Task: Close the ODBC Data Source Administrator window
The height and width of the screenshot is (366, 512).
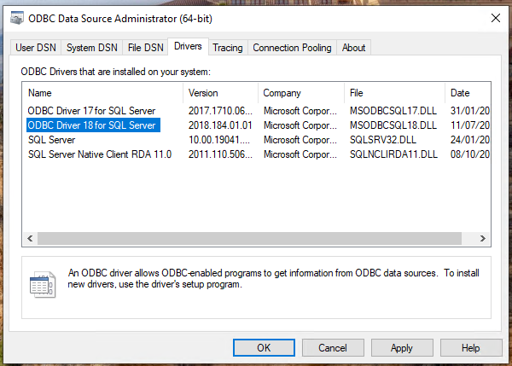Action: (x=494, y=17)
